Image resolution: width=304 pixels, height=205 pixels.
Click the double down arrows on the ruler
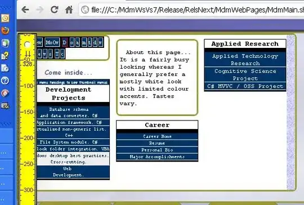[x=28, y=54]
